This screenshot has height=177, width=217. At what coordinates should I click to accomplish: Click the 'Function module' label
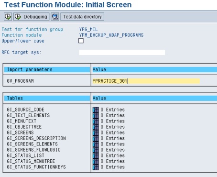(22, 35)
